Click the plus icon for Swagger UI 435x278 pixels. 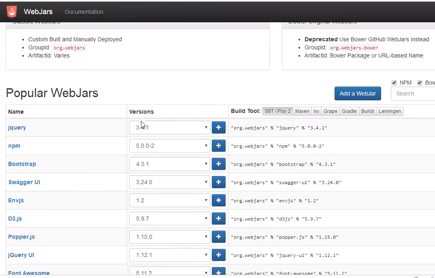coord(219,182)
